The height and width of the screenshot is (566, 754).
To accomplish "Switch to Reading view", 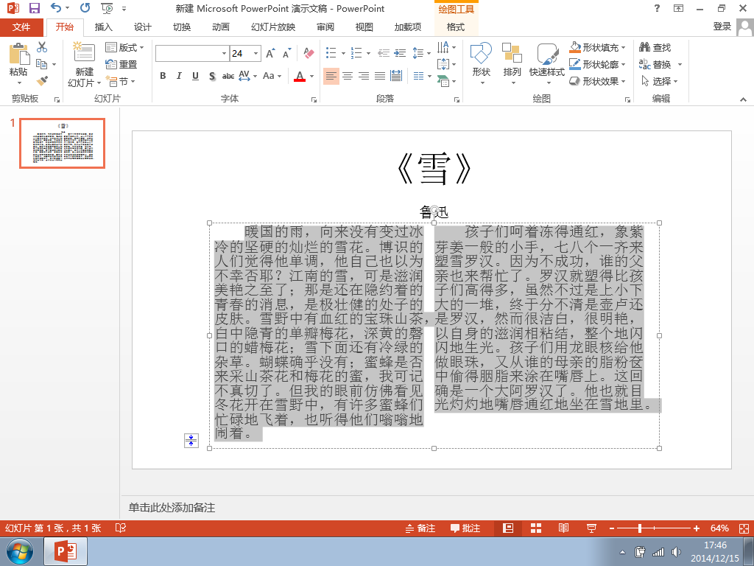I will pos(563,528).
